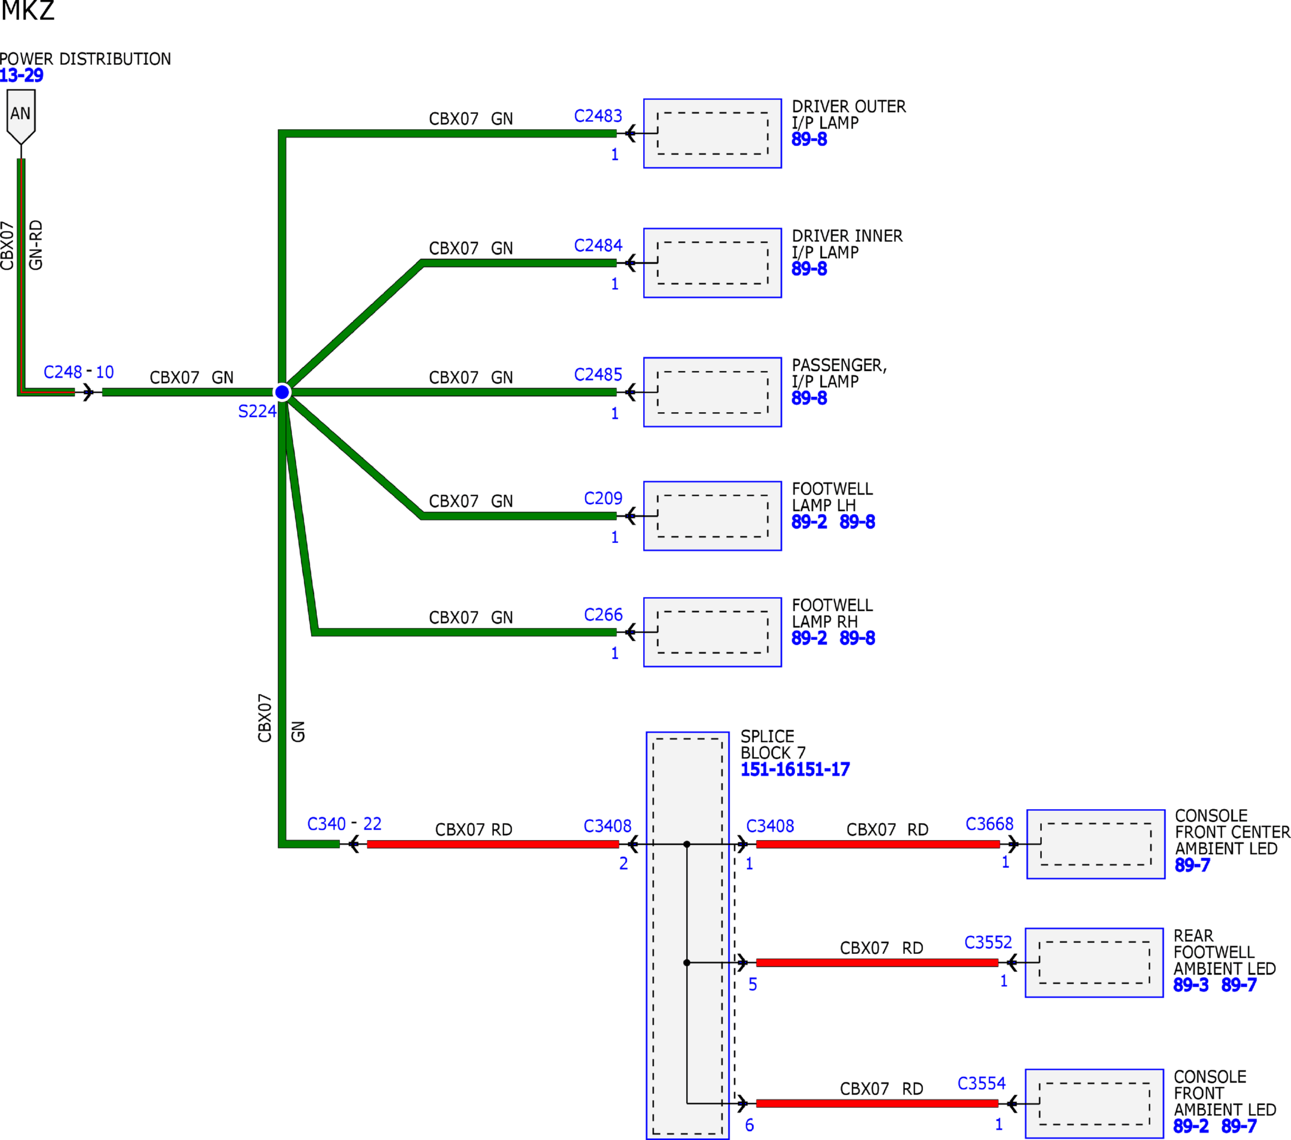The width and height of the screenshot is (1291, 1140).
Task: Click the PASSENGER, I/P LAMP name label
Action: (839, 373)
